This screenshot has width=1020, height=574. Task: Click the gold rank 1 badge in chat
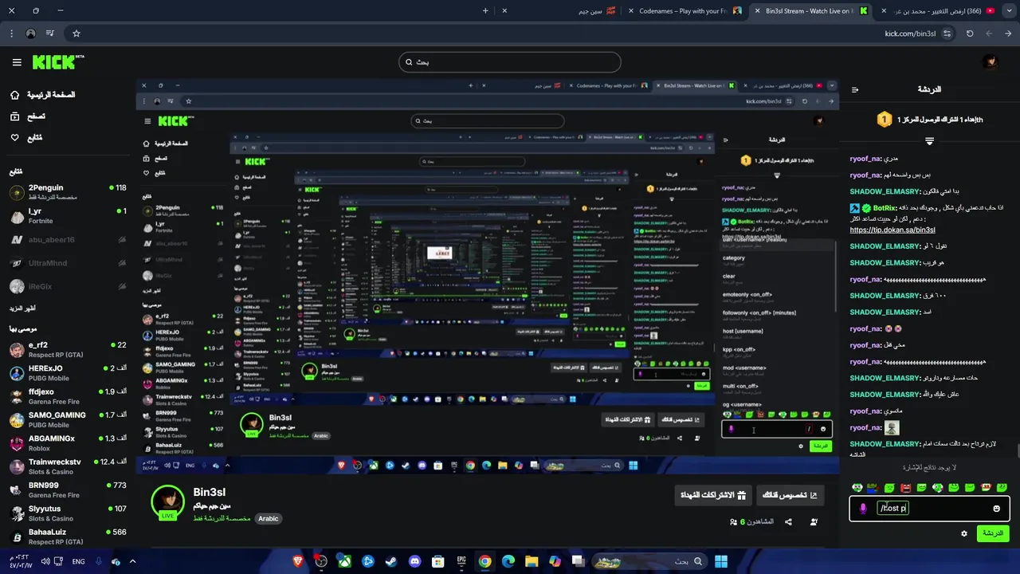(884, 120)
